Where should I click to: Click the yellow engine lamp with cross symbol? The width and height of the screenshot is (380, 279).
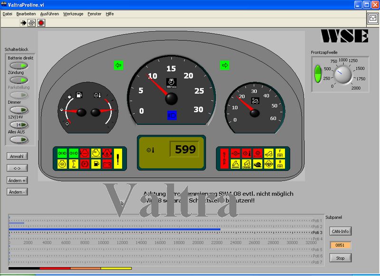pyautogui.click(x=62, y=164)
